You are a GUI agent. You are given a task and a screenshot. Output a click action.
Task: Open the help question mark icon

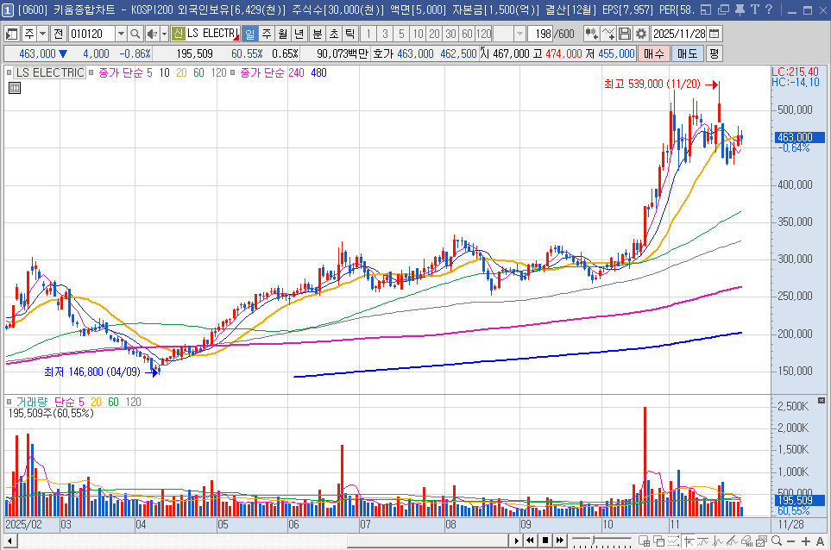coord(769,9)
